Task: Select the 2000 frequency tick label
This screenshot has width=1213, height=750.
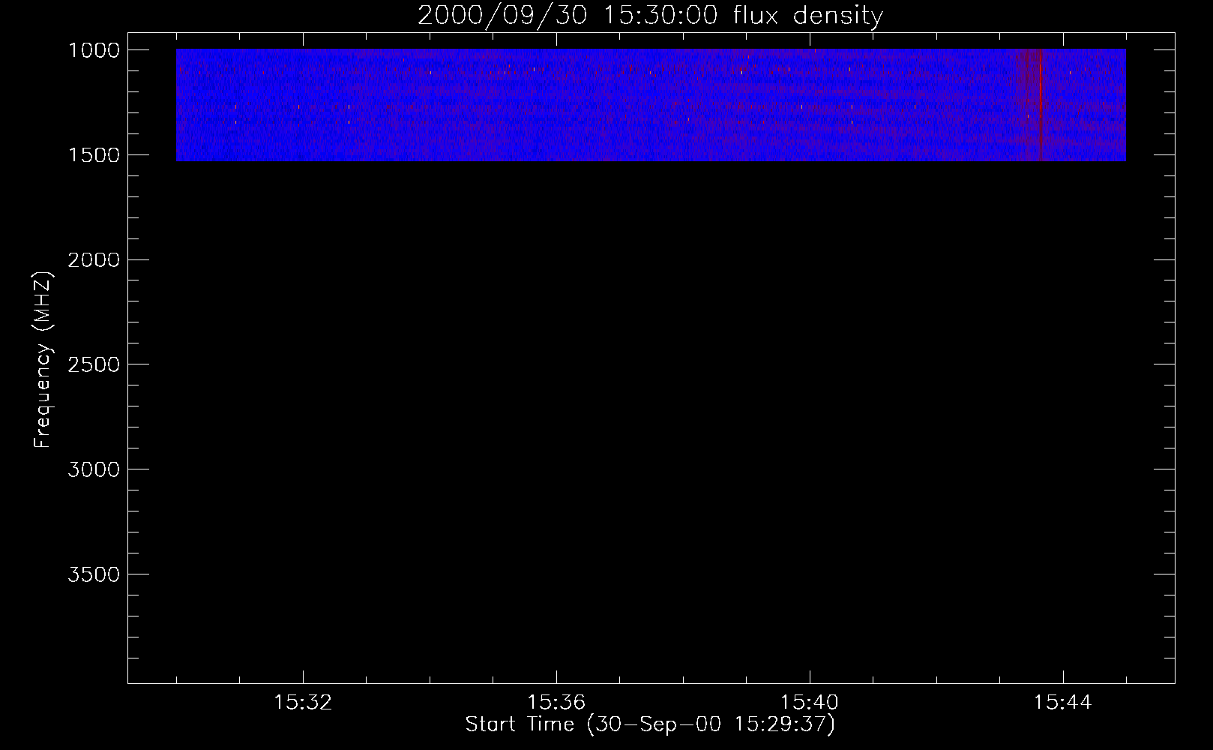Action: pyautogui.click(x=94, y=260)
